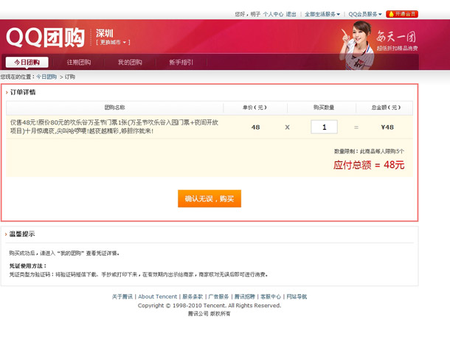Open the 服务条款 footer link
Screen dimensions: 450x339
[x=193, y=296]
